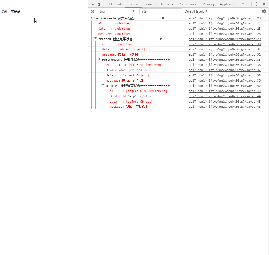This screenshot has height=255, width=269.
Task: Expand div#app node under beforeMount
Action: [x=108, y=70]
